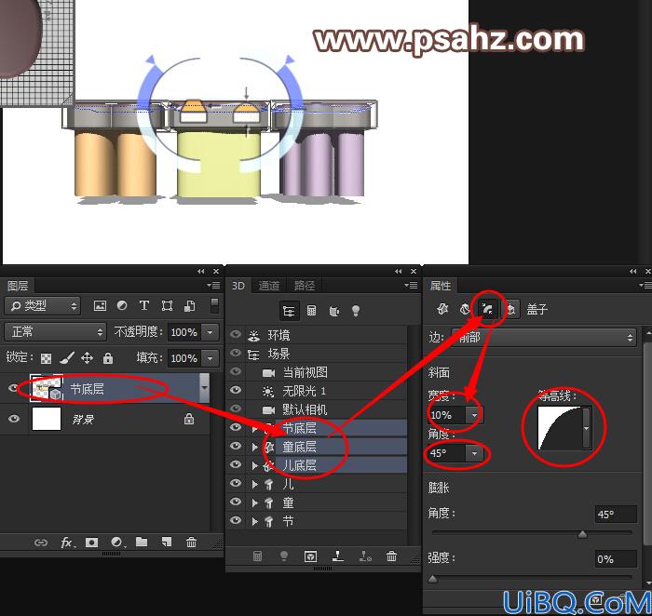This screenshot has height=616, width=652.
Task: Click the link layers icon
Action: [41, 542]
